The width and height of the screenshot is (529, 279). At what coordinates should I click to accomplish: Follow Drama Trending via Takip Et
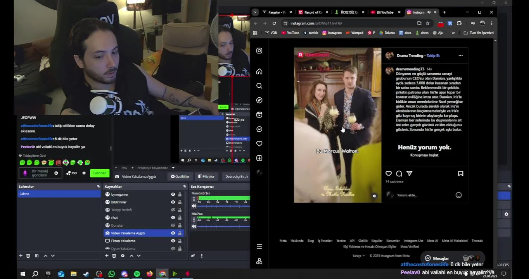tap(433, 56)
